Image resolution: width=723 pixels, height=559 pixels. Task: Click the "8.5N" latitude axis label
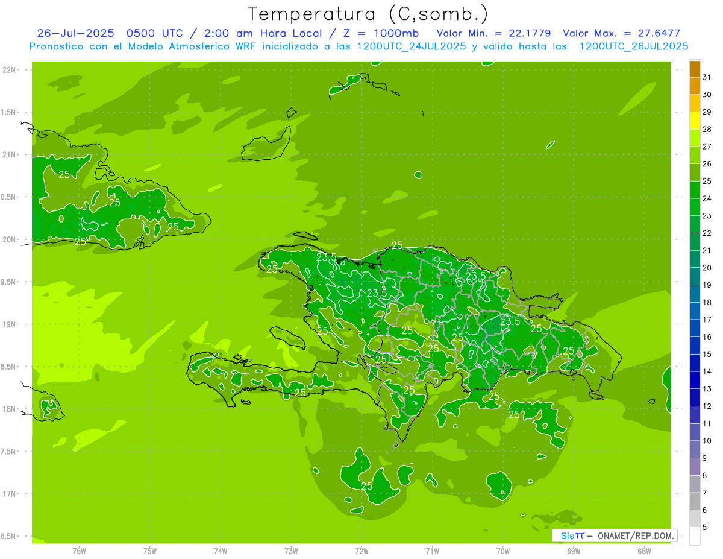coord(9,367)
